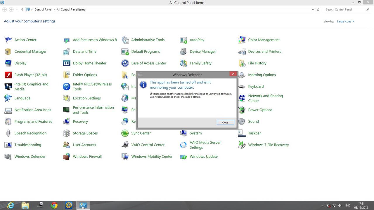Image resolution: width=374 pixels, height=210 pixels.
Task: Open File Explorer from the taskbar
Action: coord(25,205)
